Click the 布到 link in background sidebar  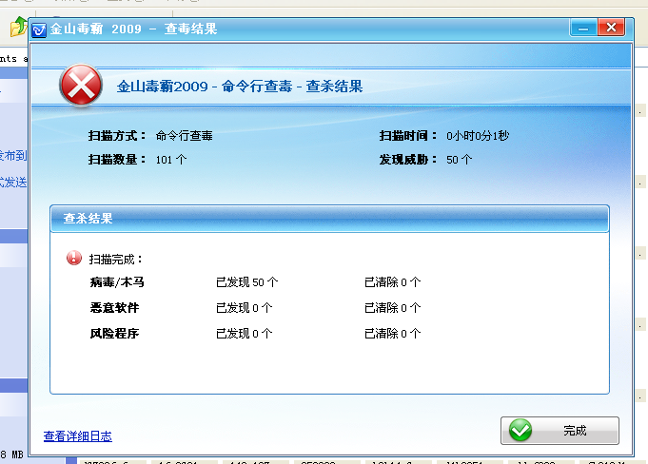[x=13, y=156]
